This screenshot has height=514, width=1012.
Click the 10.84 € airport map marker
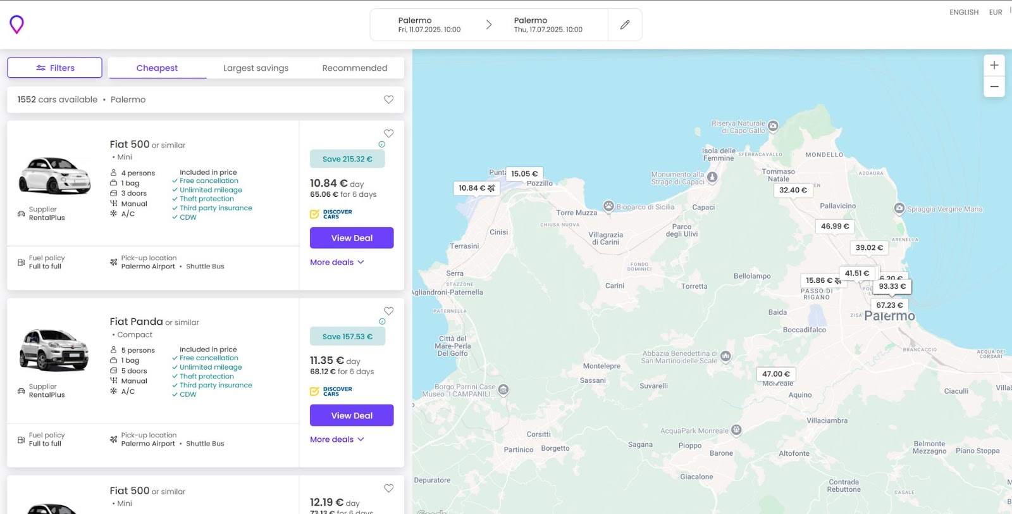477,188
